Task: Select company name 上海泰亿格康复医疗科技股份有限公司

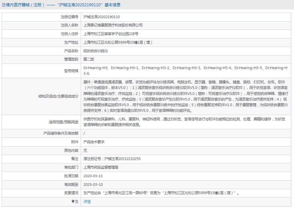Action: click(x=113, y=25)
